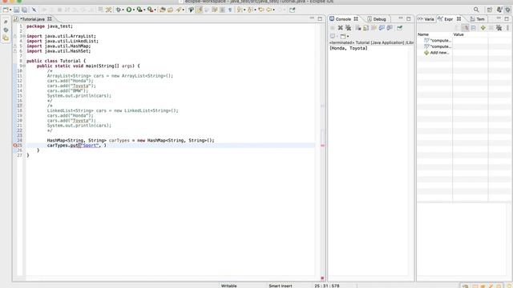Click Add new expression entry
This screenshot has width=513, height=288.
(436, 53)
